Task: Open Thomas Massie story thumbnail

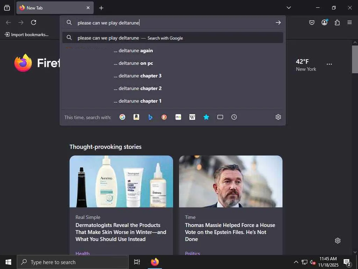Action: tap(231, 181)
